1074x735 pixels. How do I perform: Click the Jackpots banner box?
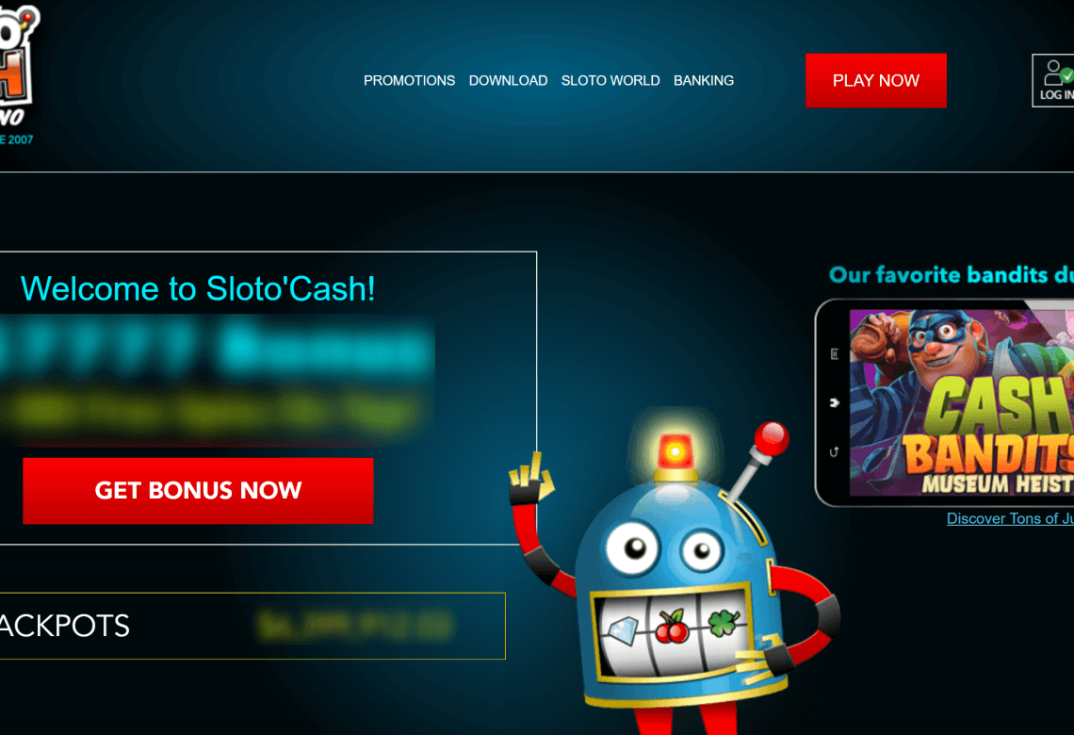[252, 626]
